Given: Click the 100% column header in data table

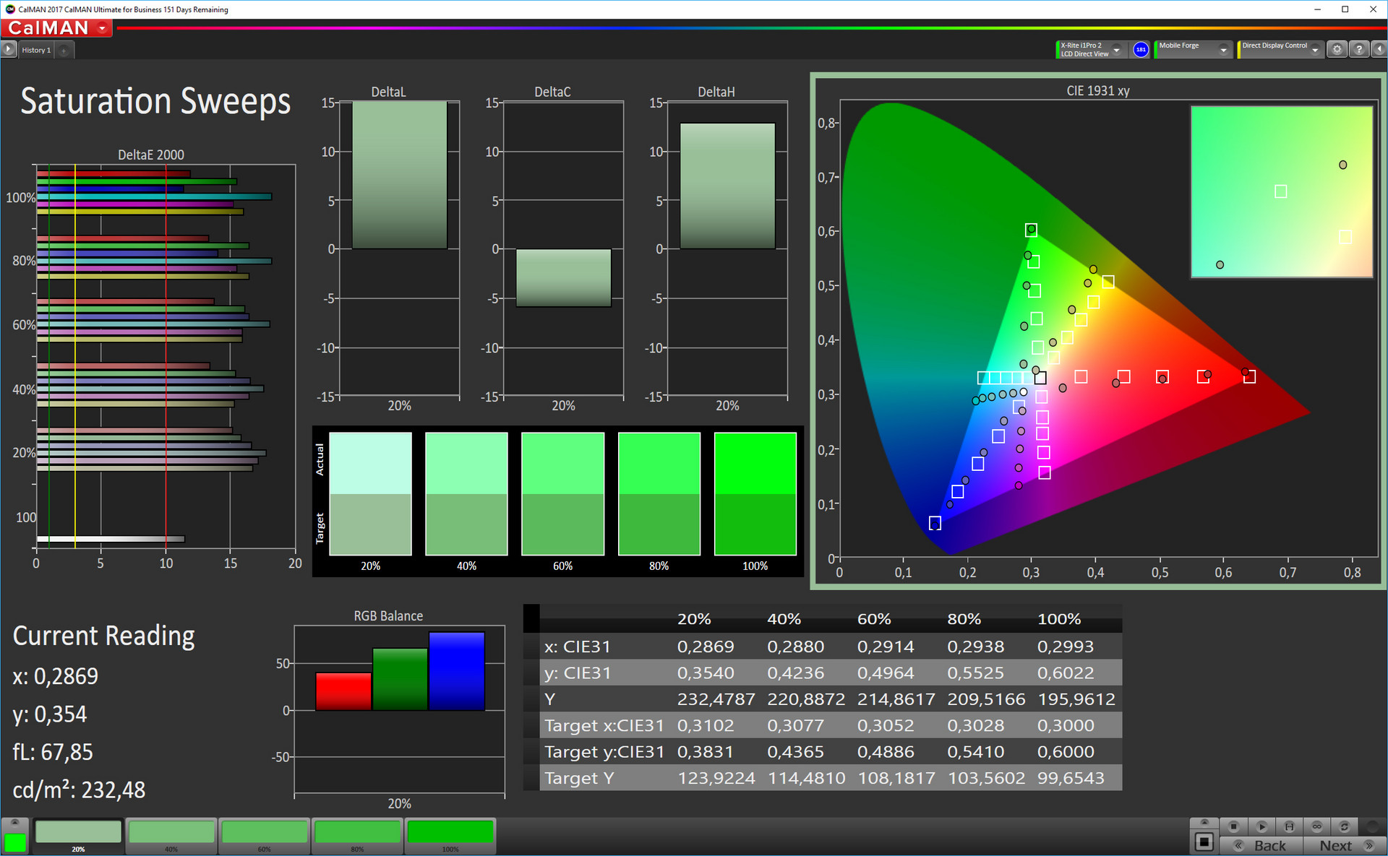Looking at the screenshot, I should point(1059,619).
